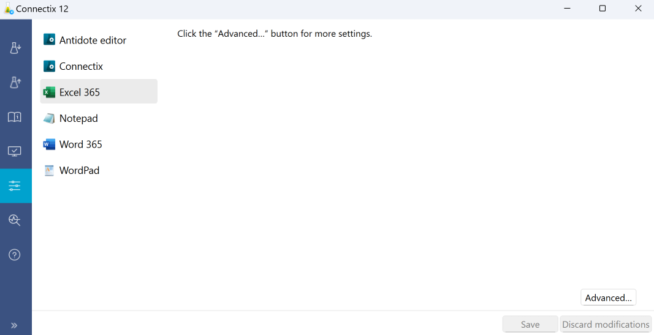Select Connectix in the application list
Screen dimensions: 654x335
coord(81,66)
